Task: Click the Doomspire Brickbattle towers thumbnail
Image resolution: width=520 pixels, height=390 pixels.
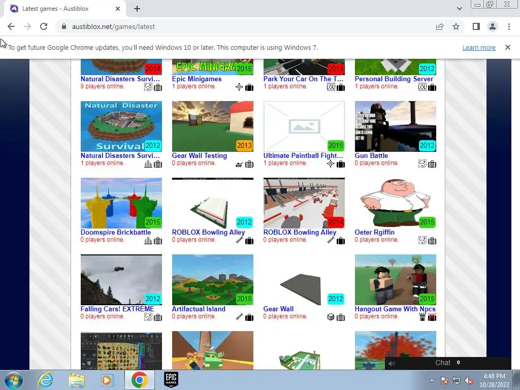Action: [x=121, y=203]
